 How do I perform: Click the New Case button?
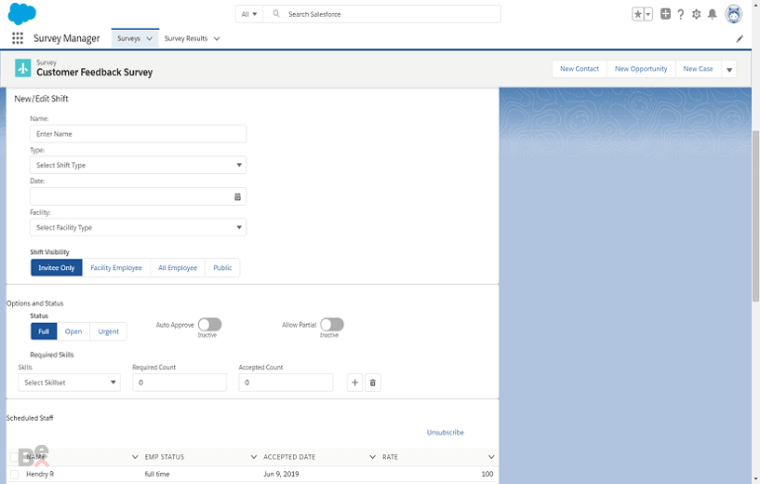point(698,69)
